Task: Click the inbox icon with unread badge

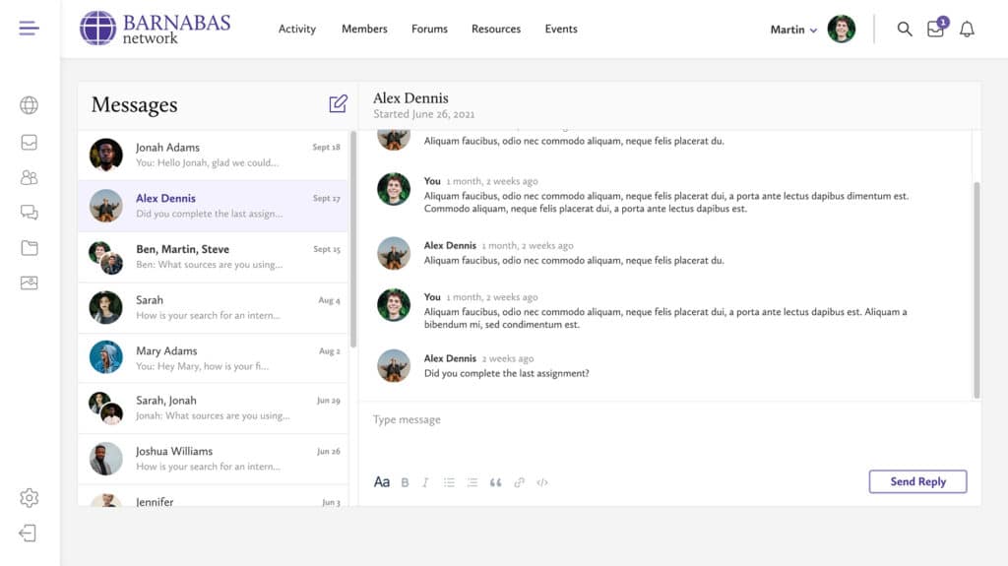Action: (x=935, y=30)
